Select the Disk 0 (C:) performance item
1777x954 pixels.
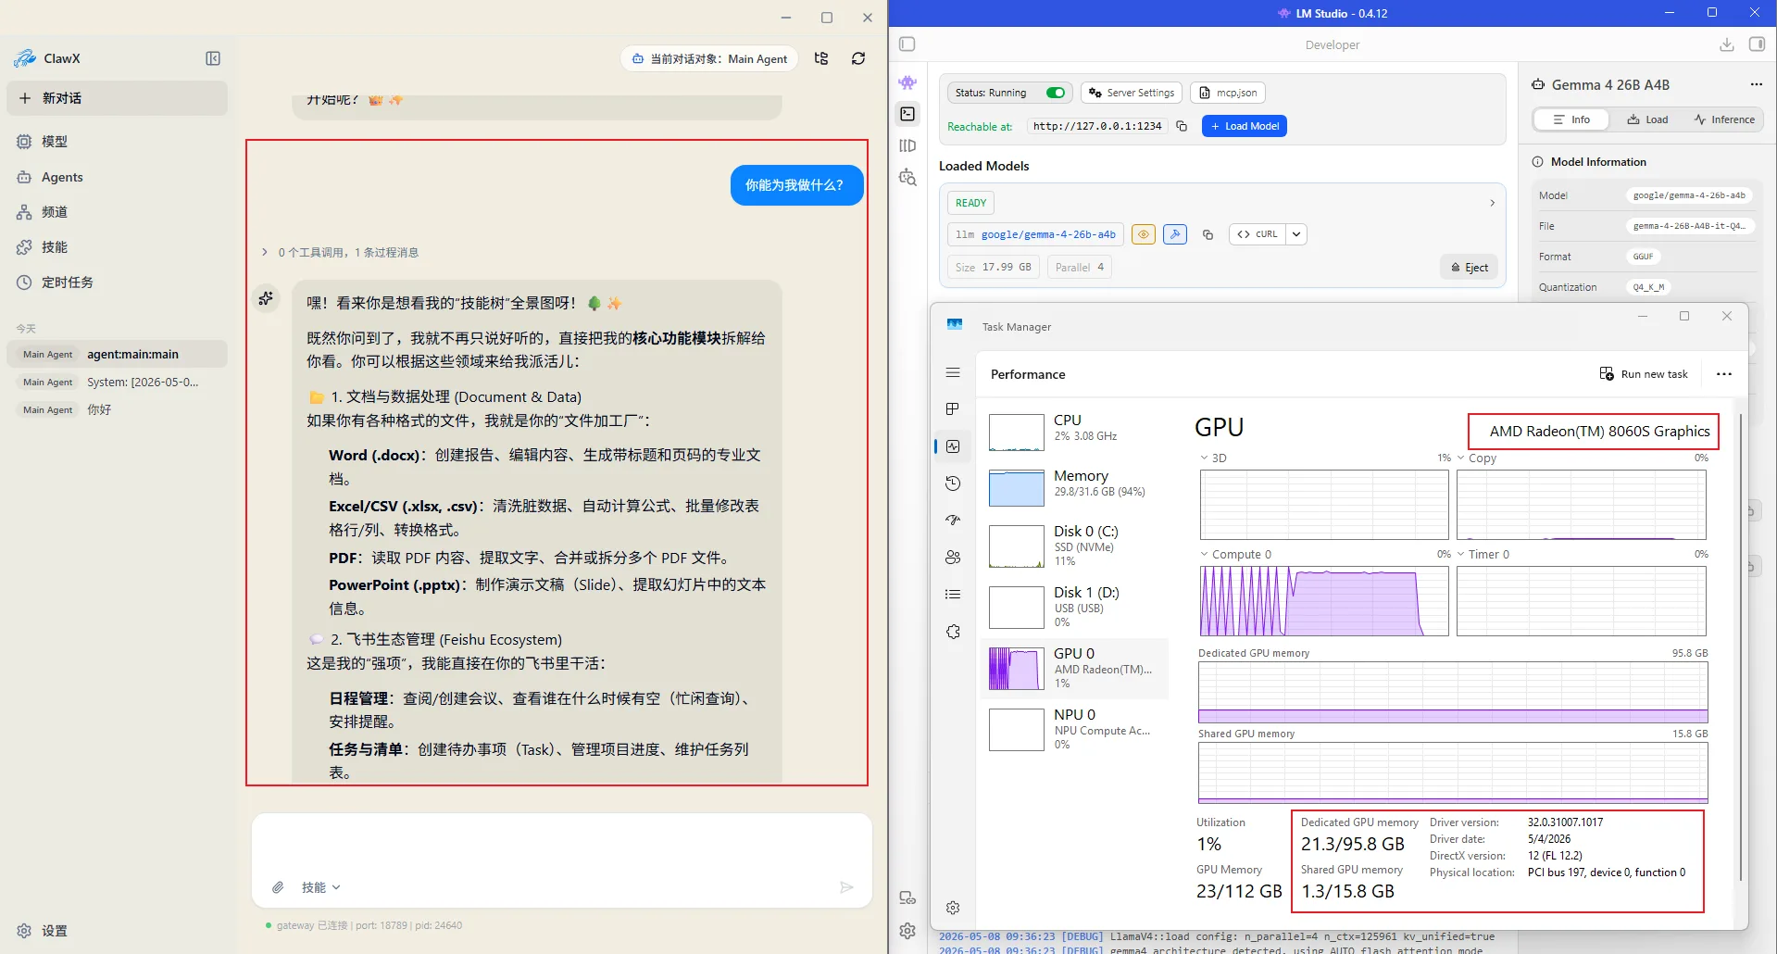[1075, 546]
